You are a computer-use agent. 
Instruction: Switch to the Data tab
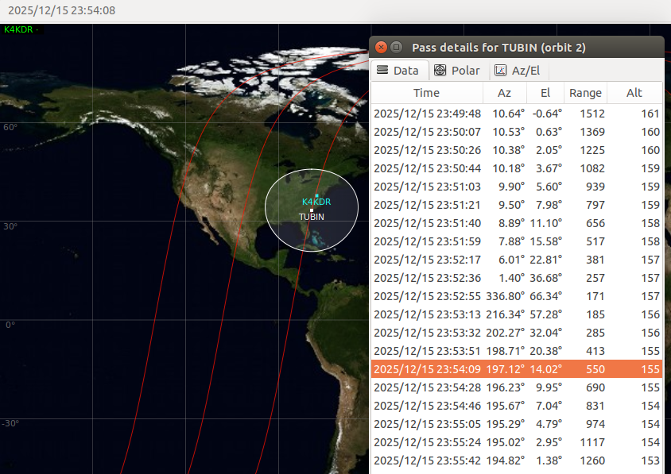point(399,71)
